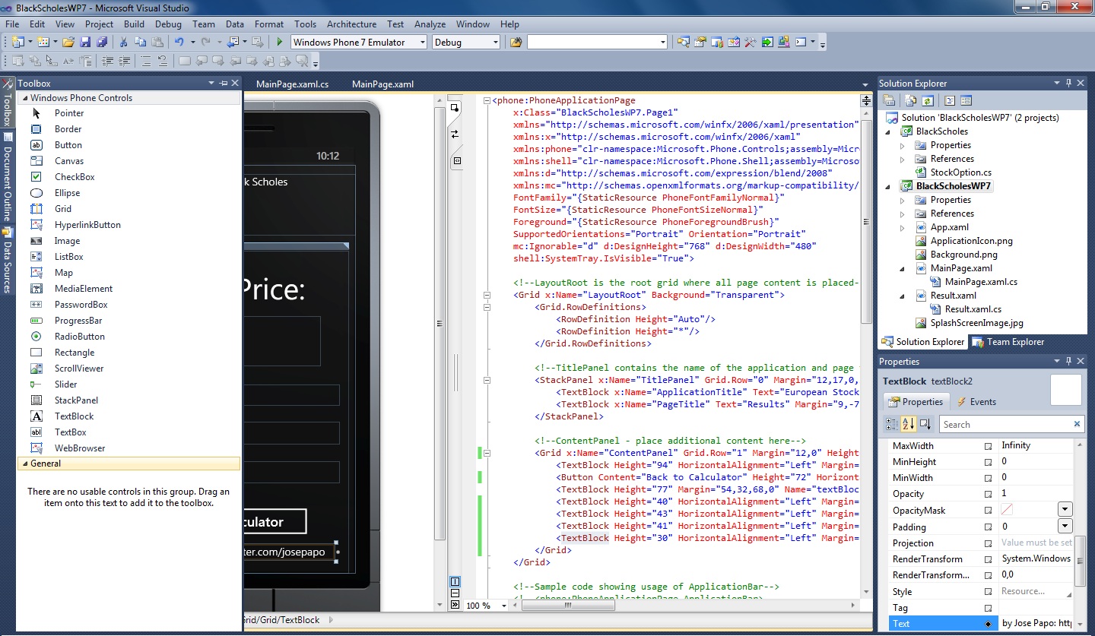Screen dimensions: 1095x636
Task: Switch to vertical split view button
Action: [455, 582]
